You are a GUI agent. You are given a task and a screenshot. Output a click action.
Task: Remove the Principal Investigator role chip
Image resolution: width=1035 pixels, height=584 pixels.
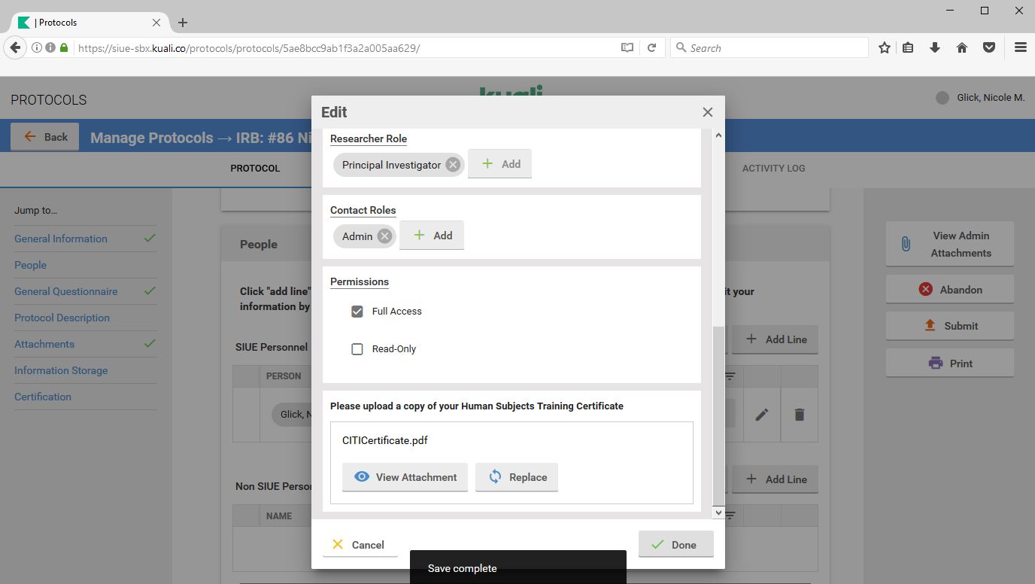coord(453,165)
